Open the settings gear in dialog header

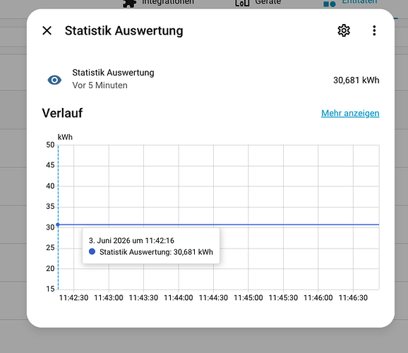[344, 31]
